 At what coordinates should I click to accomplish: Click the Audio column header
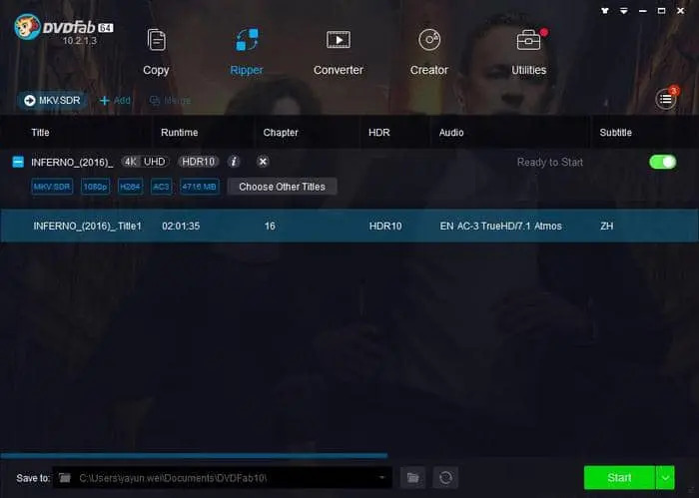[451, 133]
